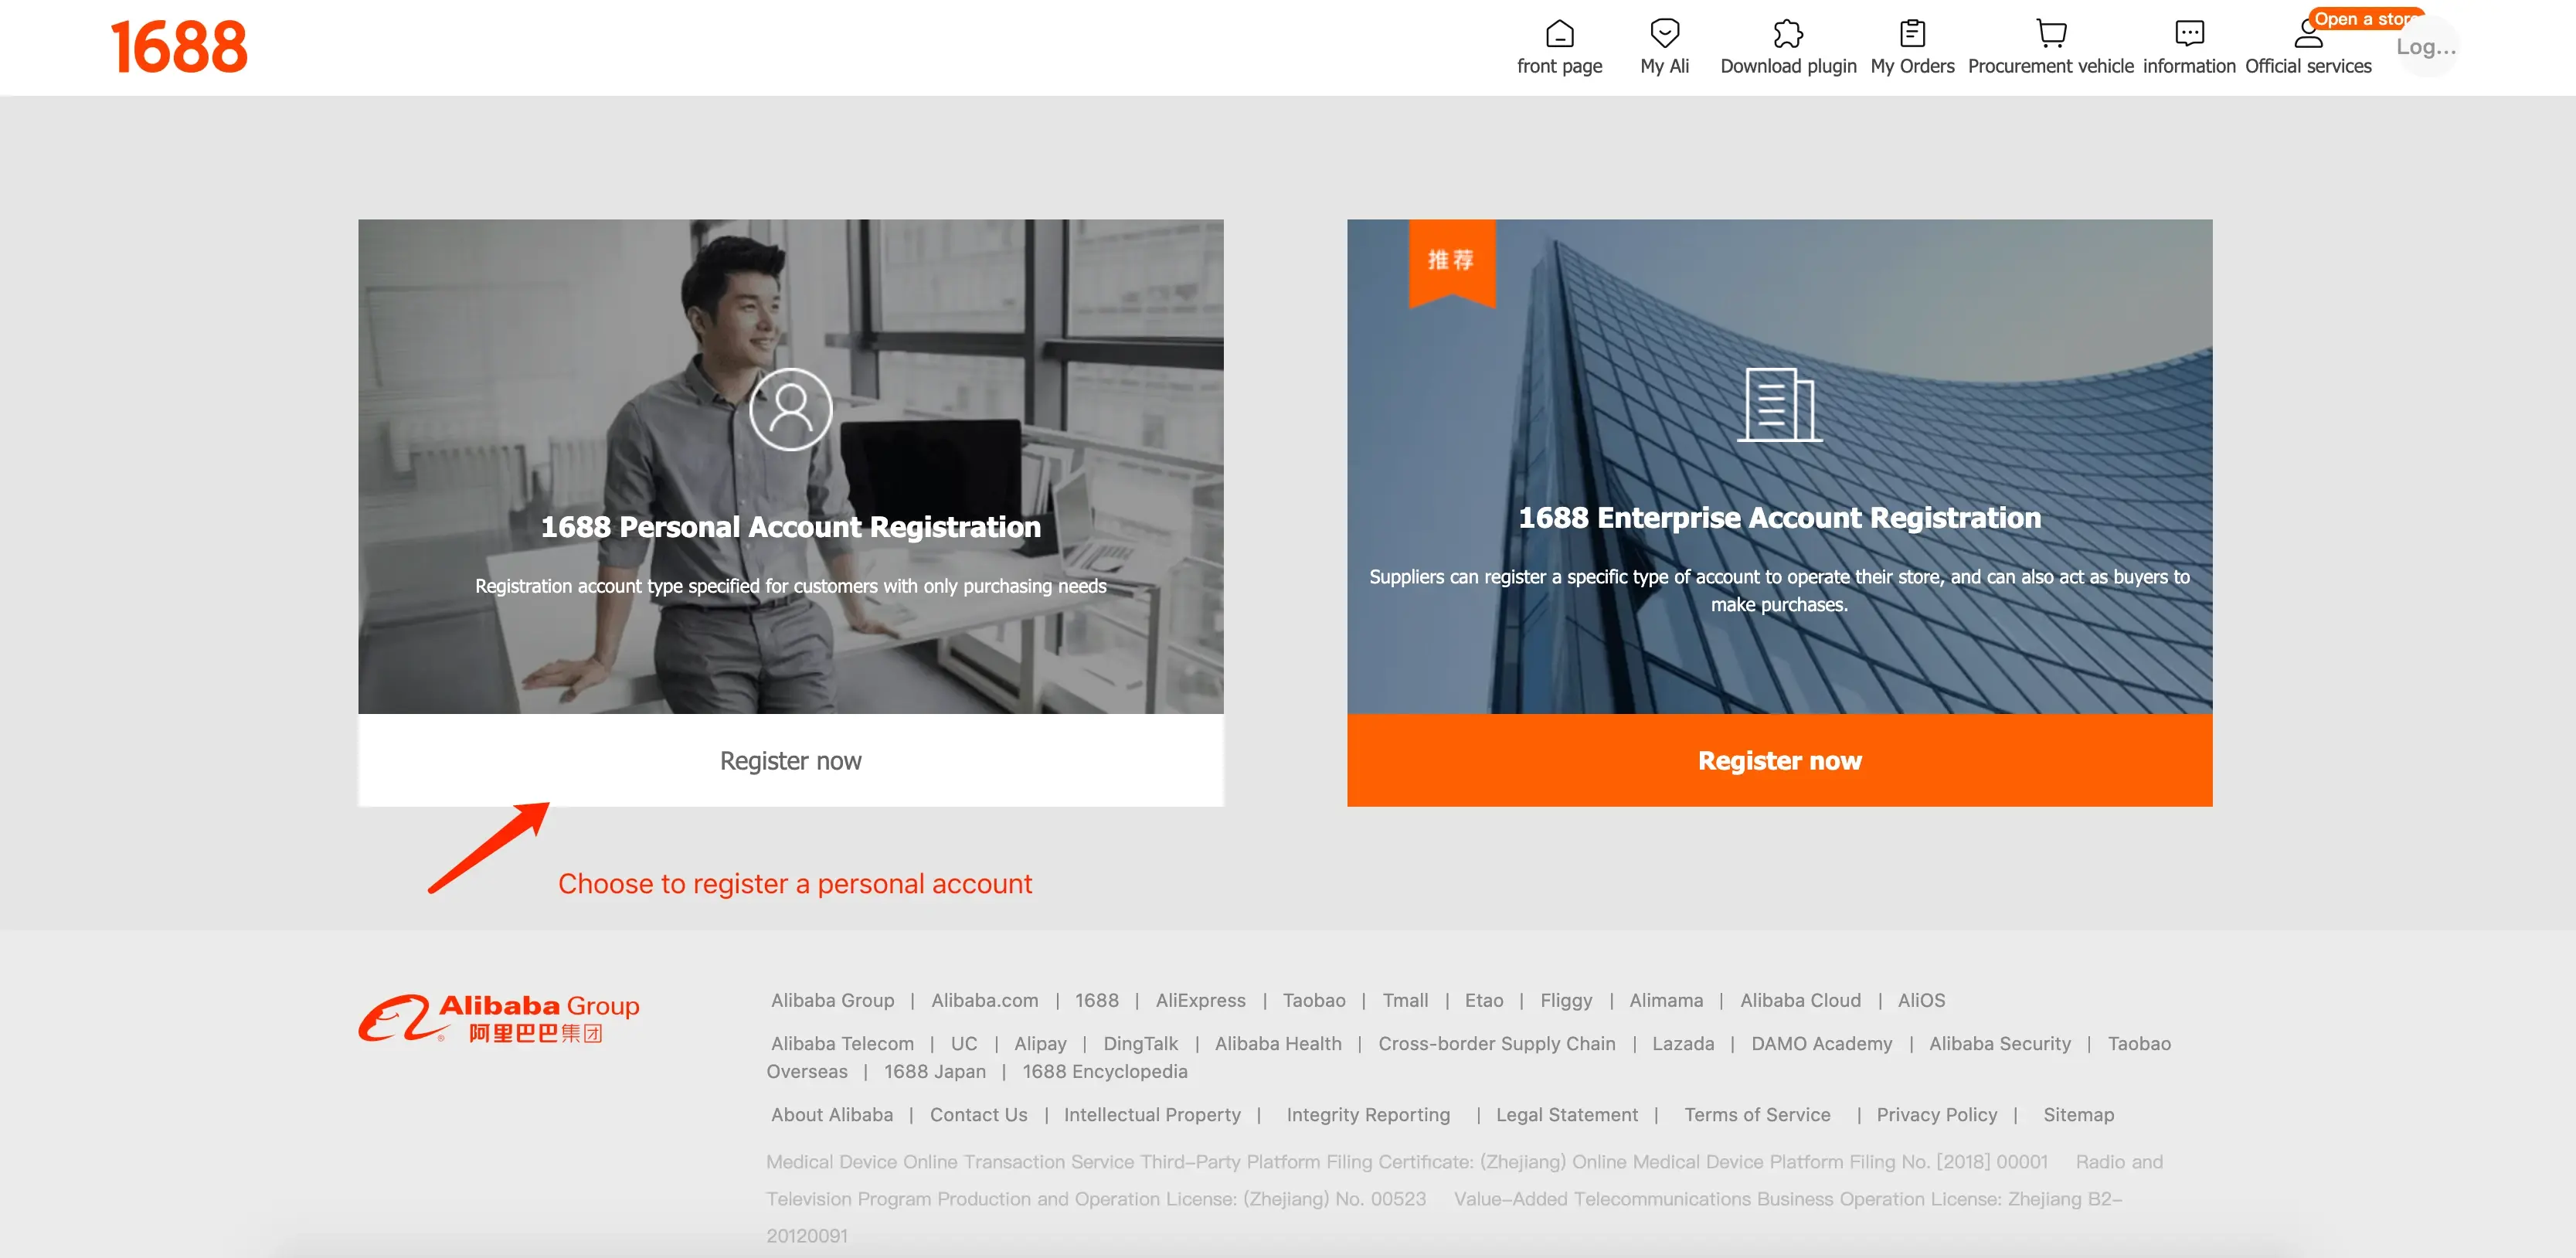Screen dimensions: 2576x1258
Task: Open the Legal Statement link
Action: click(x=1566, y=1114)
